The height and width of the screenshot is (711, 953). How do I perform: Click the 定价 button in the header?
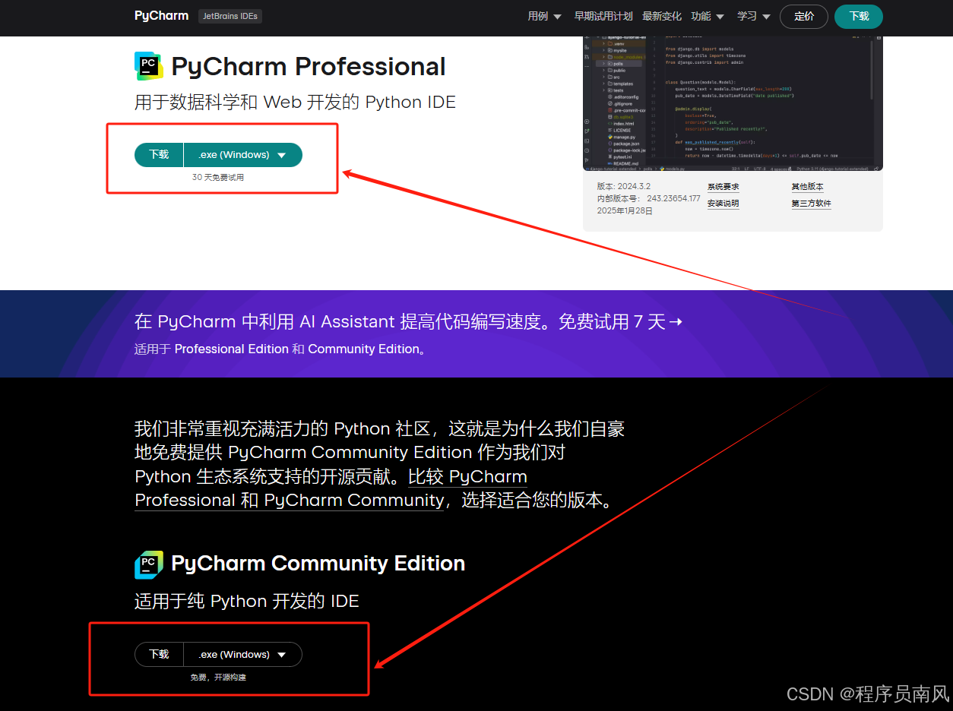tap(804, 16)
